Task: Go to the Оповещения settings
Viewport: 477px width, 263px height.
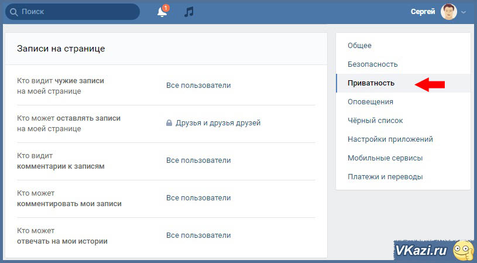Action: pos(370,102)
